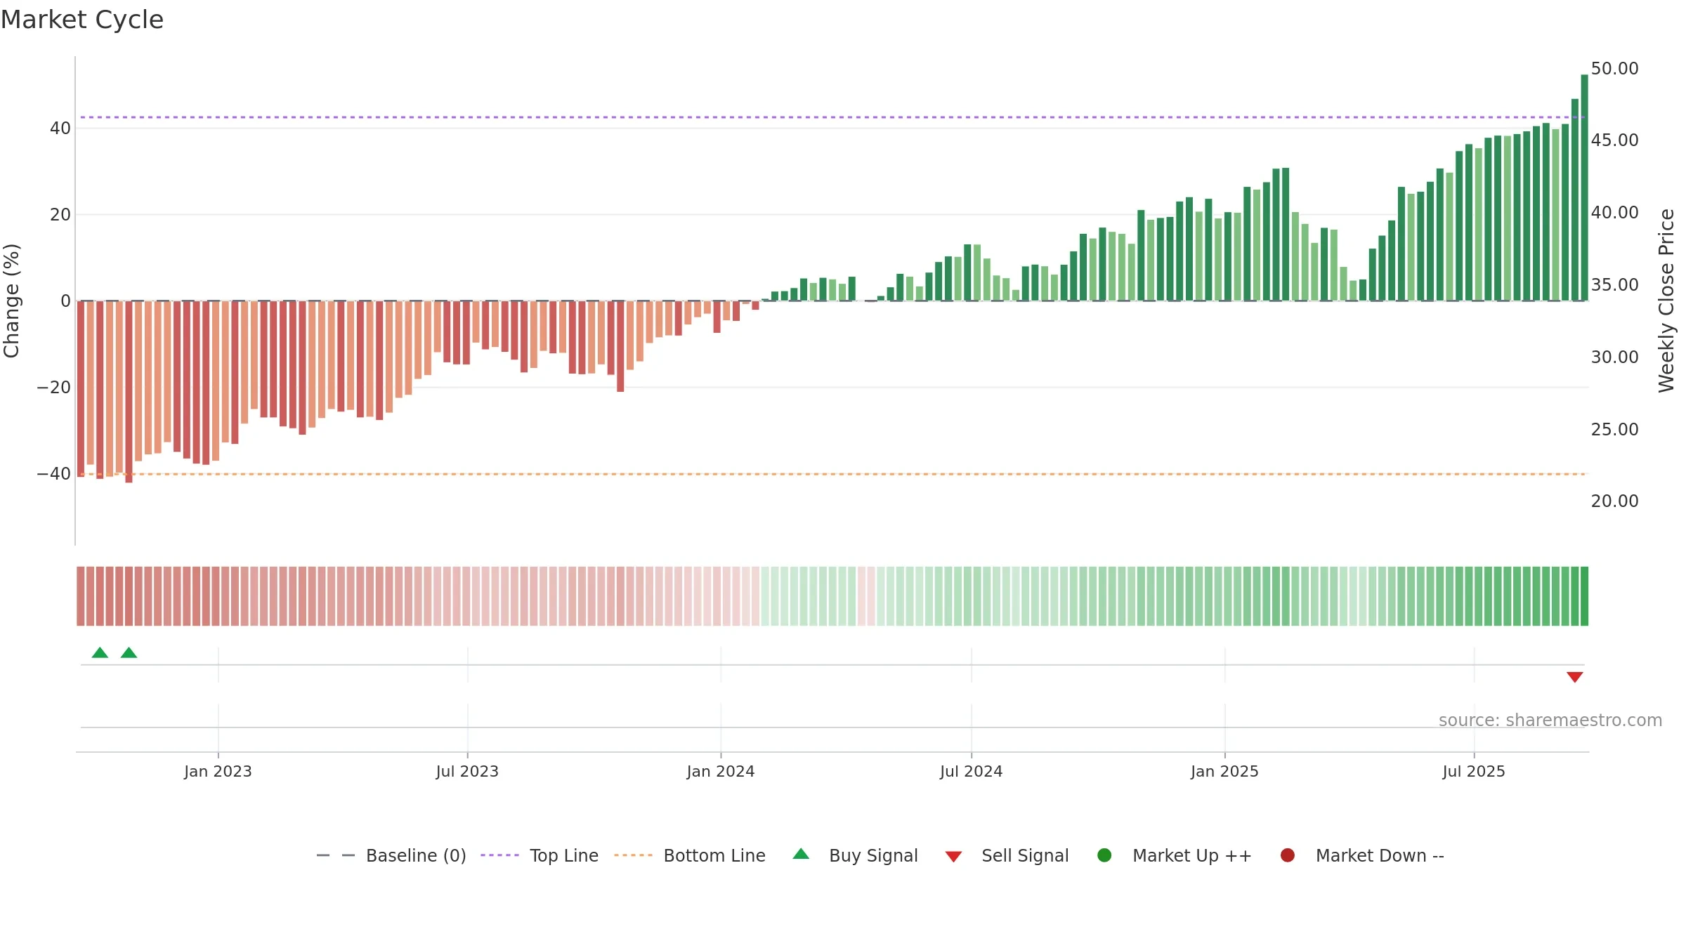Click the Jul 2023 axis label
This screenshot has width=1686, height=948.
467,771
